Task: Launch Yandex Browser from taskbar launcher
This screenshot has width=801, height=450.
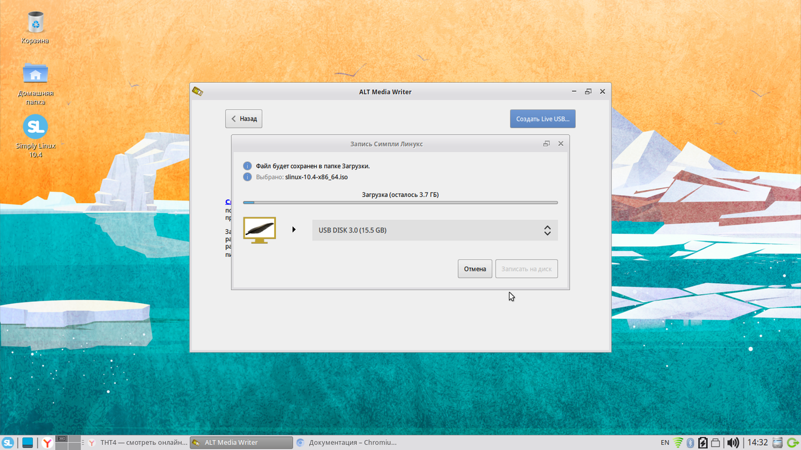Action: click(x=48, y=442)
